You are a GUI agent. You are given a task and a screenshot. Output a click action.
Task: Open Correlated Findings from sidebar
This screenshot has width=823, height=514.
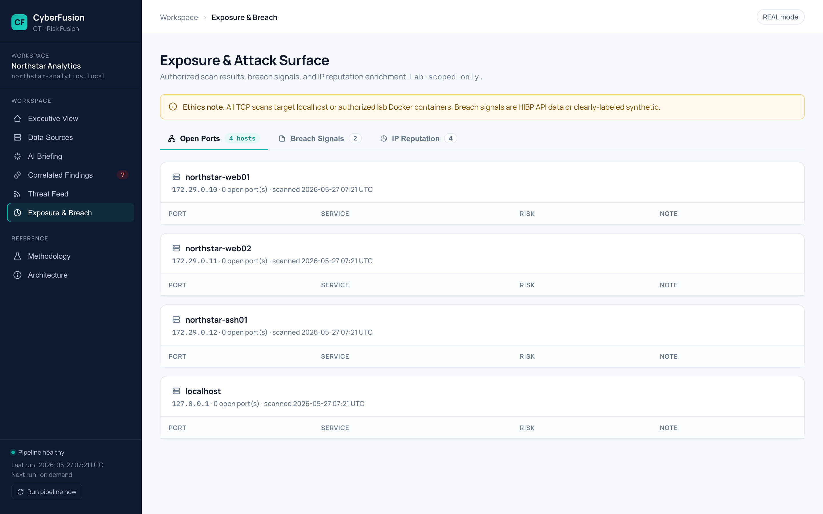coord(70,175)
